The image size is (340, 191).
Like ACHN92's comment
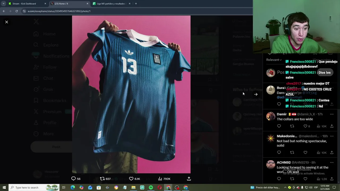(305, 179)
